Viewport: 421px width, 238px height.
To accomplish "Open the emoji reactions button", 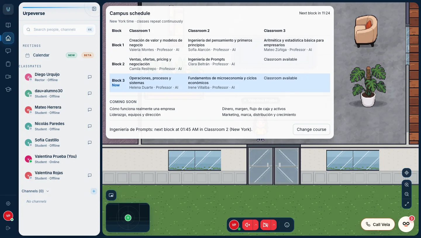I will coord(287,225).
